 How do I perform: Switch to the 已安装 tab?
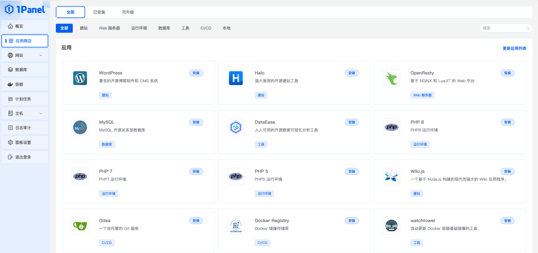coord(99,12)
